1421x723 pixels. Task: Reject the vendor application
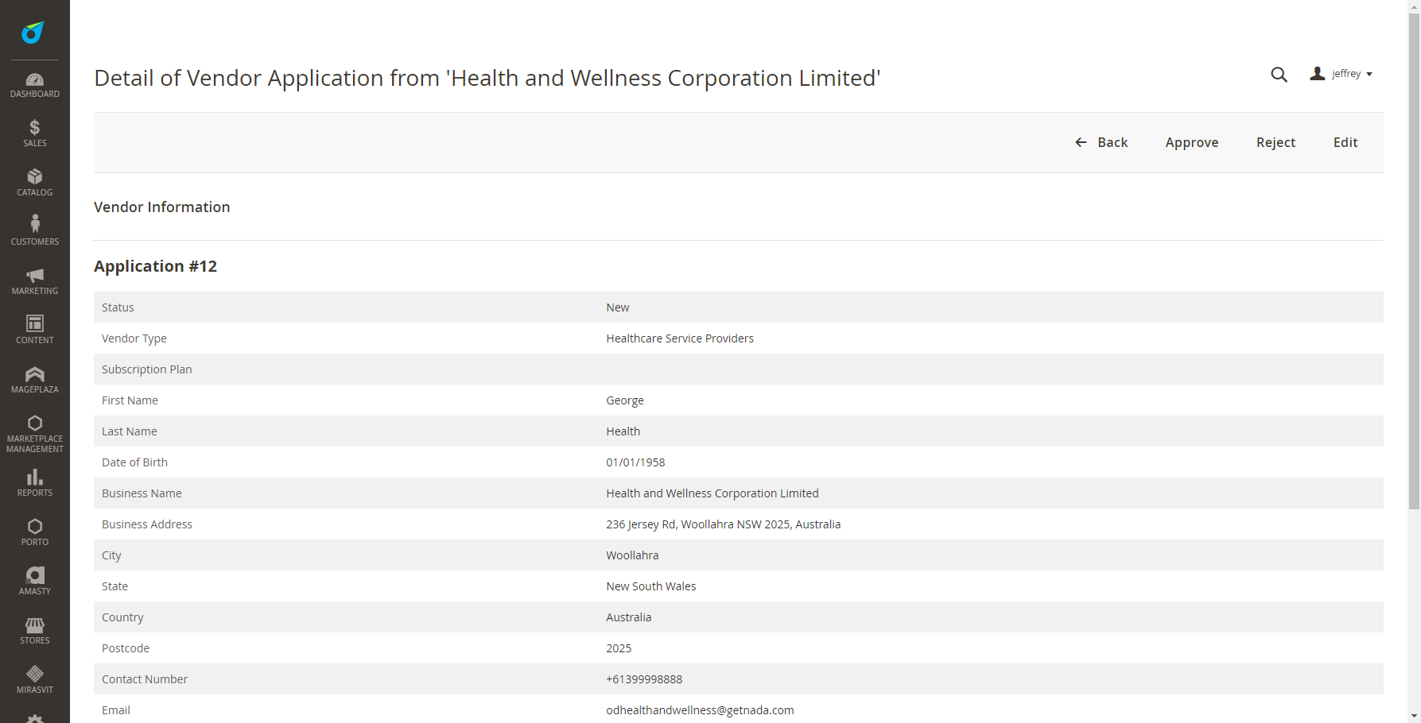point(1275,142)
